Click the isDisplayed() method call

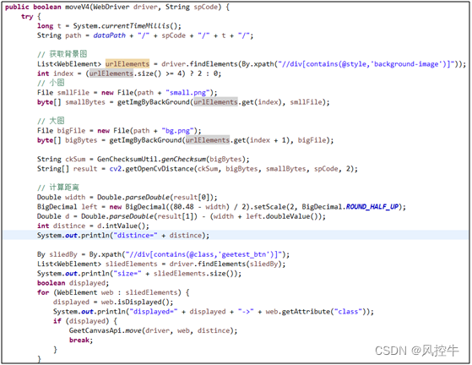pyautogui.click(x=138, y=302)
